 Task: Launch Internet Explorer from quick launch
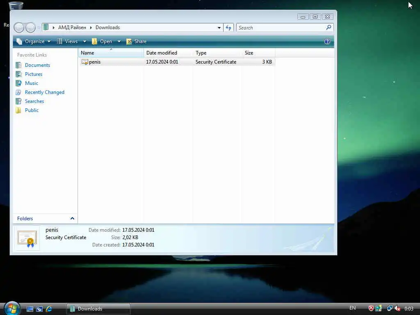49,309
